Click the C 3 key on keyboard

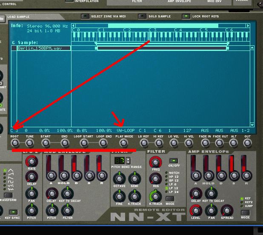149,36
